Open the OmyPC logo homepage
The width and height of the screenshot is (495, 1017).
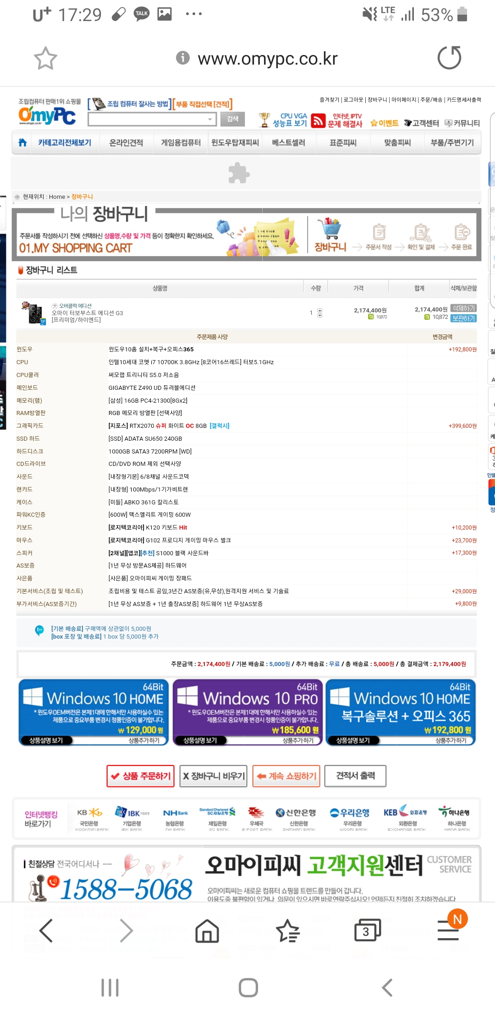[47, 115]
